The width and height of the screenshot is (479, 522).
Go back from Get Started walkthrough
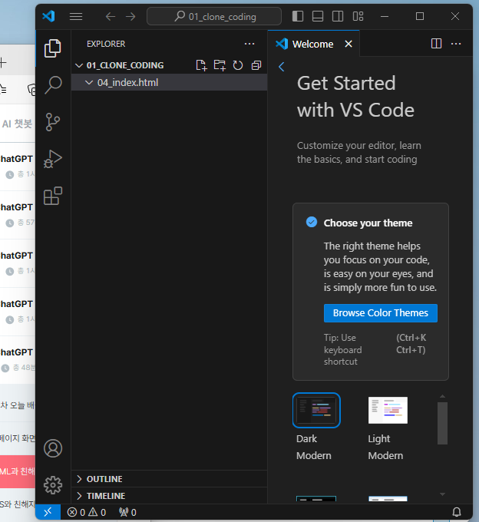[x=282, y=67]
